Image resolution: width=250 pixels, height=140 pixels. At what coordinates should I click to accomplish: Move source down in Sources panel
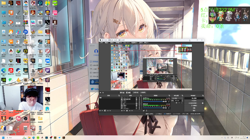pyautogui.click(x=132, y=110)
